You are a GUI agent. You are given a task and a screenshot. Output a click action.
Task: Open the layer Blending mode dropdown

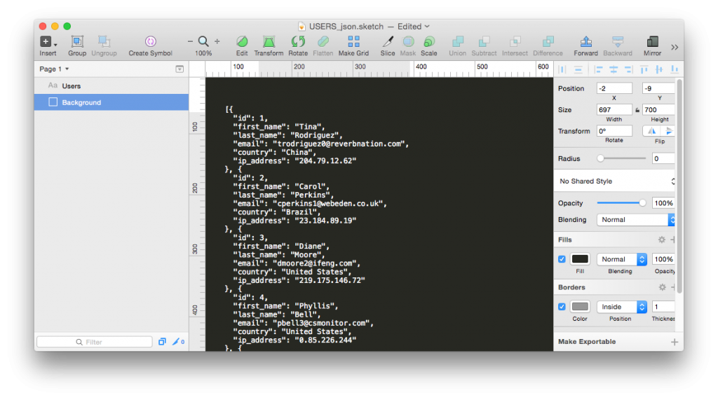(635, 220)
